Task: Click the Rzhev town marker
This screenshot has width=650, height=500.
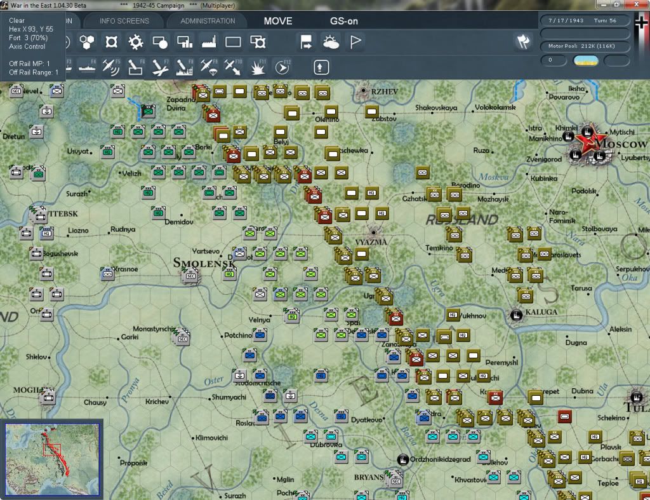Action: 364,90
